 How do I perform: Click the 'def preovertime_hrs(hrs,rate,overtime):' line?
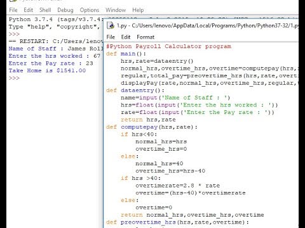point(177,222)
